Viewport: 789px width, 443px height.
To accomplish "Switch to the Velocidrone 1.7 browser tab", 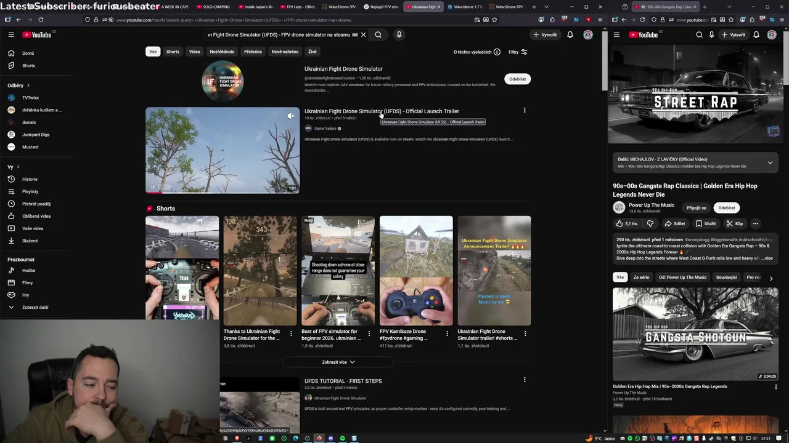I will 465,7.
